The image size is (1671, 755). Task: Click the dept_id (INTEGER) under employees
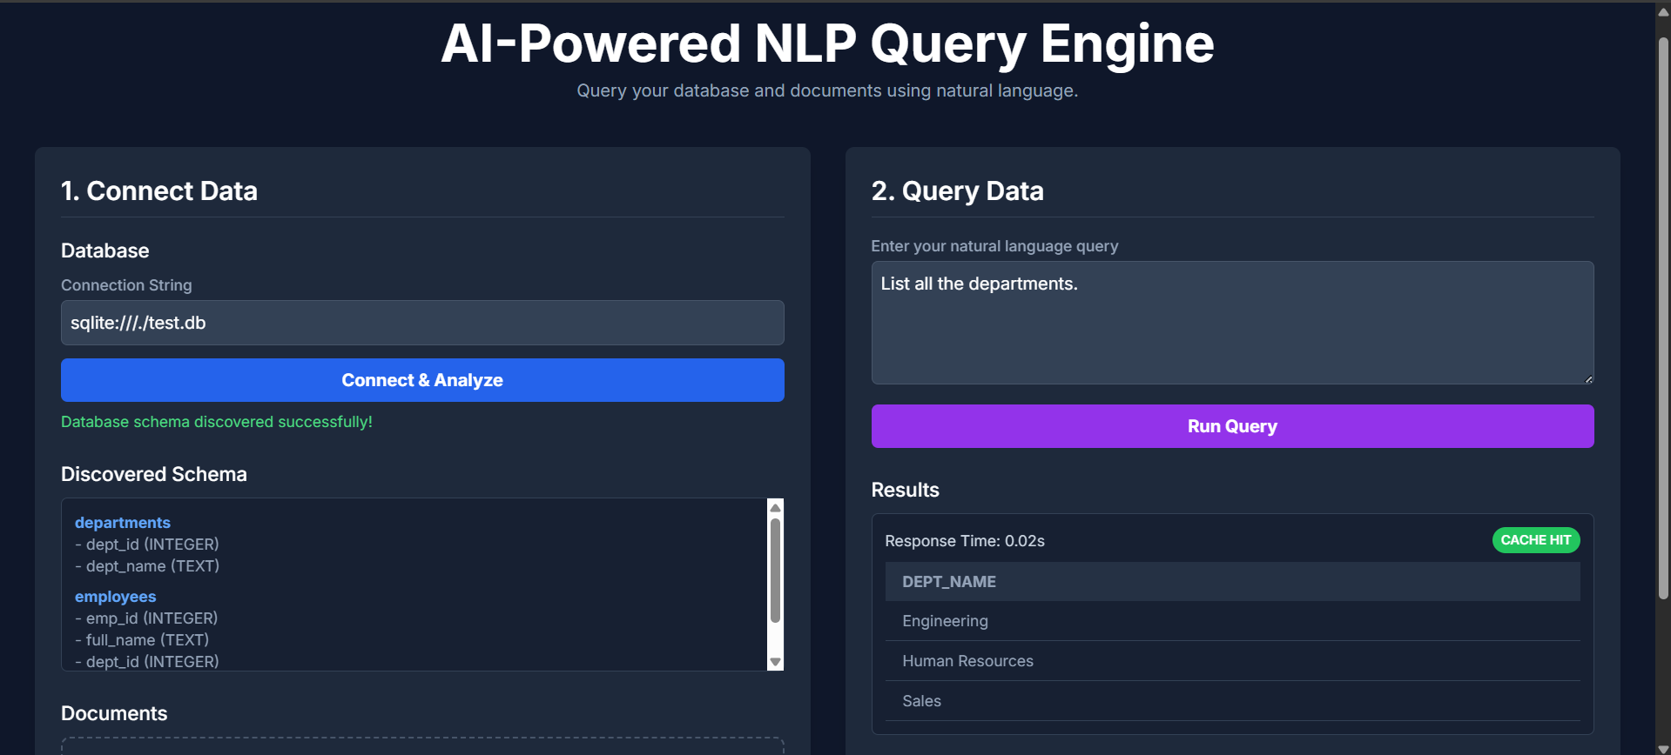tap(147, 662)
